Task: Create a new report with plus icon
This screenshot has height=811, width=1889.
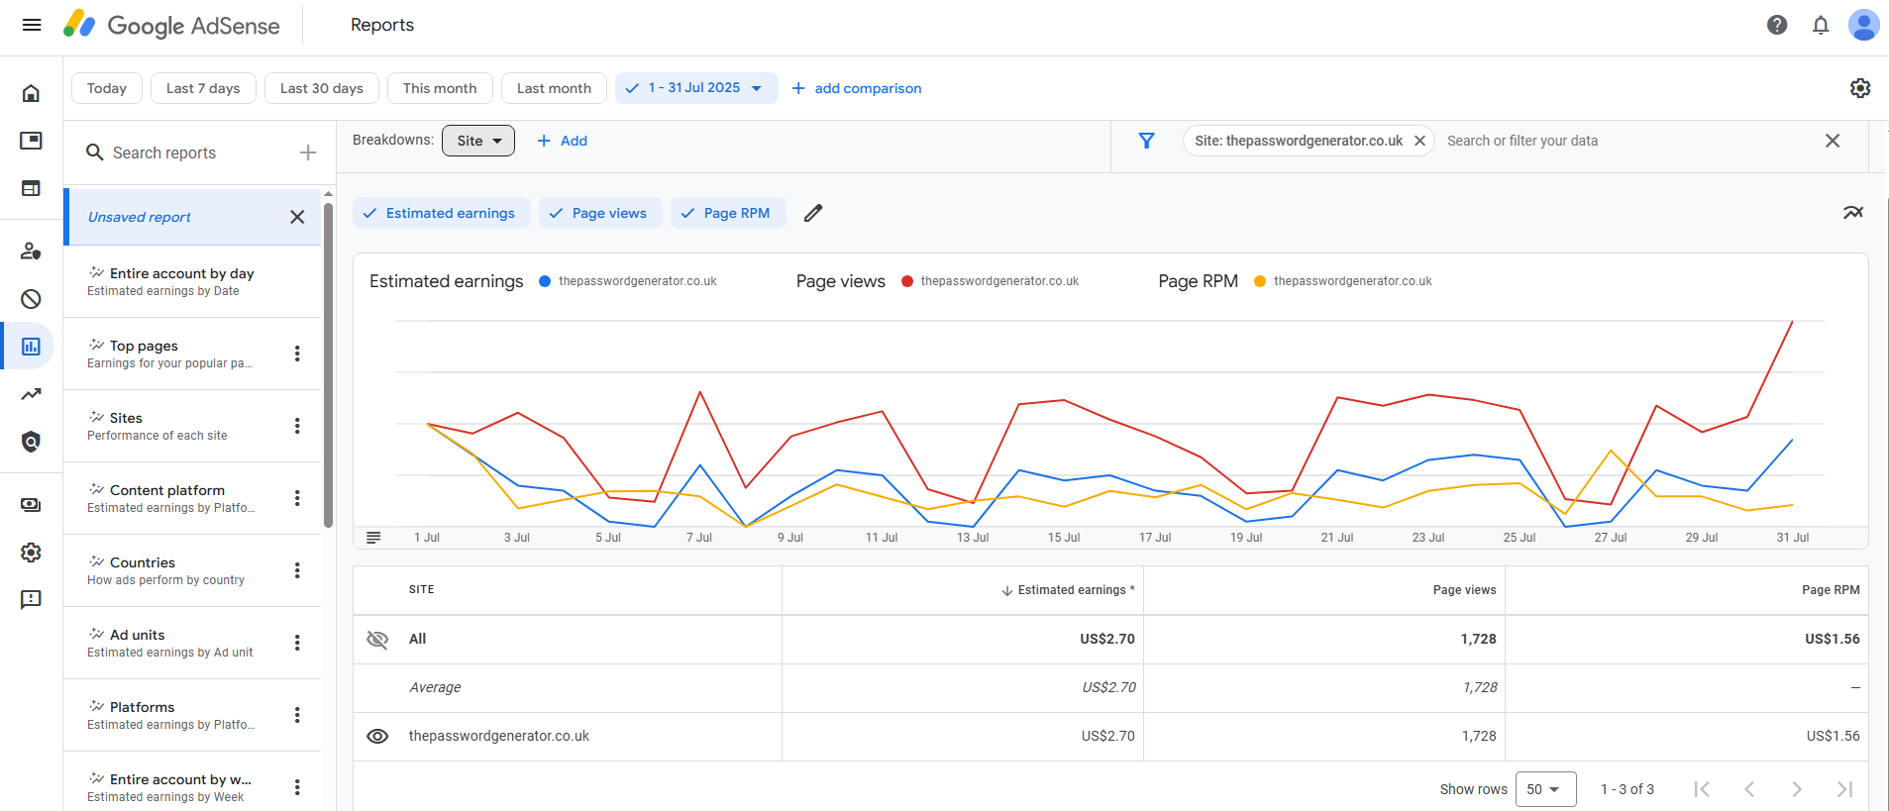Action: [x=308, y=152]
